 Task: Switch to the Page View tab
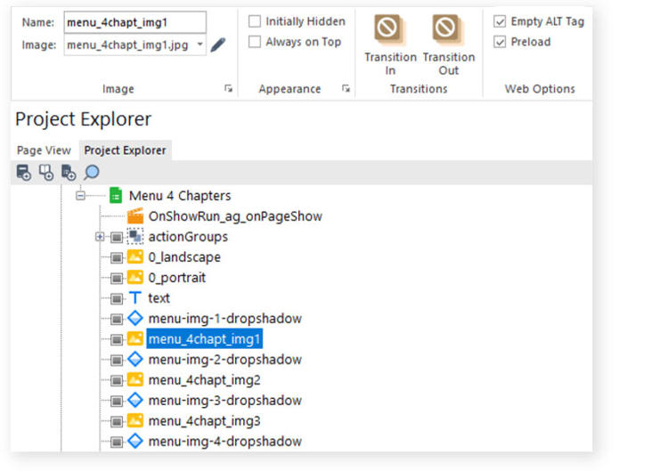(44, 150)
